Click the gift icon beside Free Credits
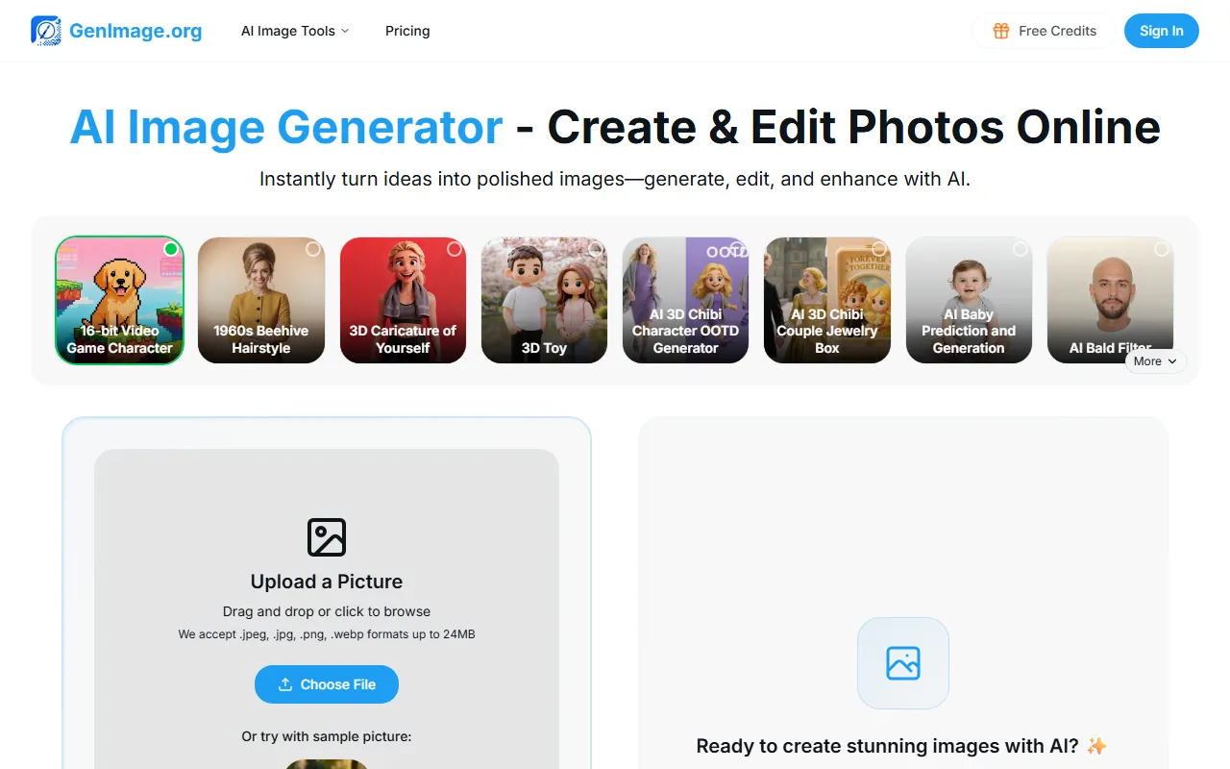Image resolution: width=1230 pixels, height=769 pixels. pyautogui.click(x=1001, y=31)
